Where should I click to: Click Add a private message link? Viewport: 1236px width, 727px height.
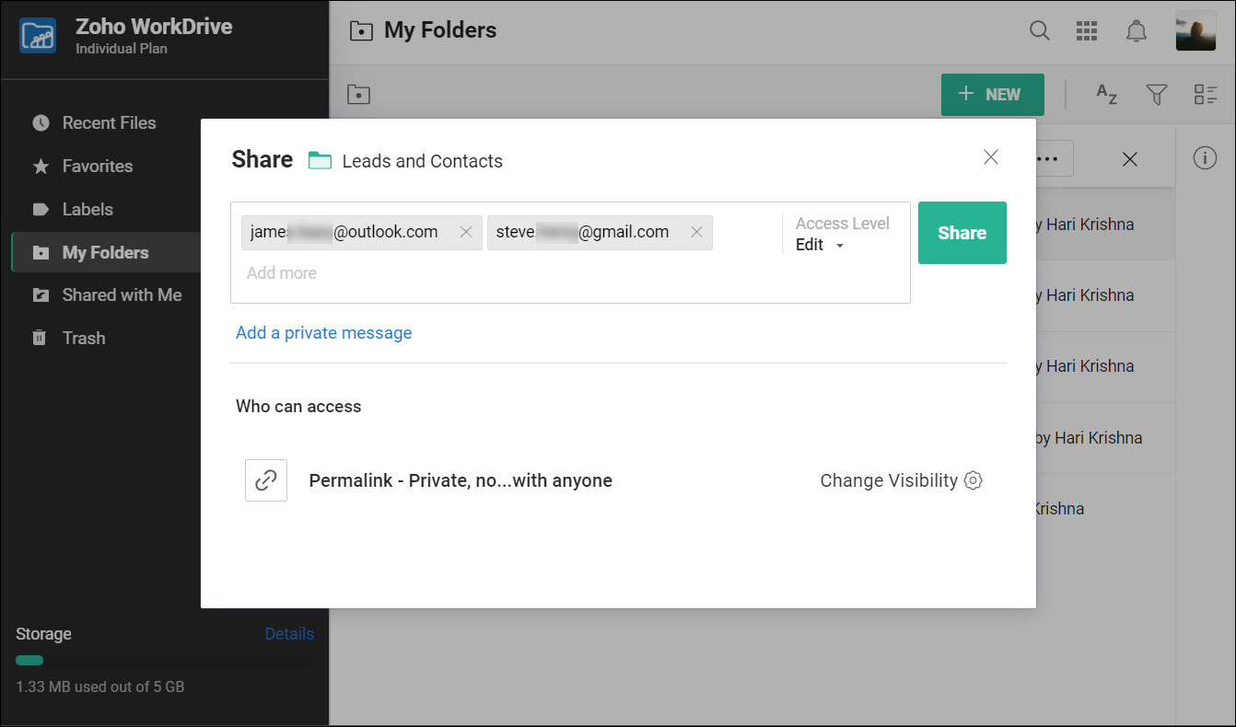(x=323, y=332)
